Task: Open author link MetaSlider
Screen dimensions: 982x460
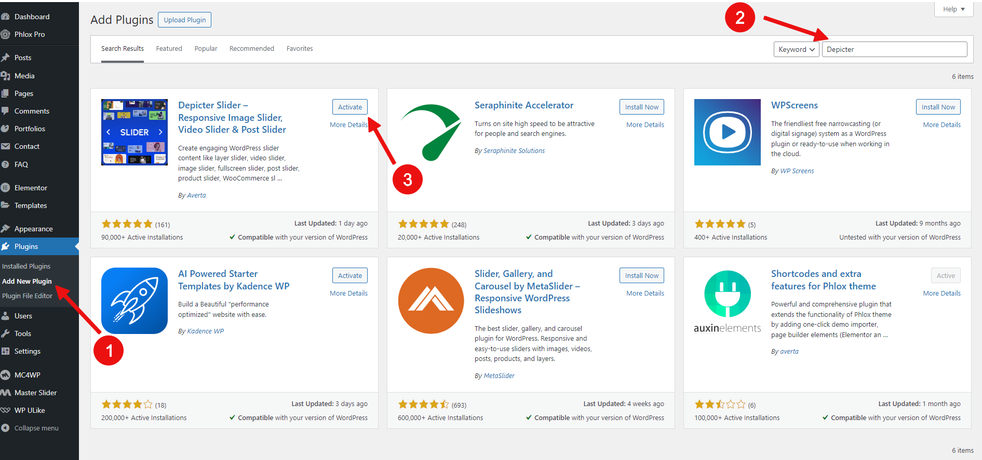Action: [x=499, y=376]
